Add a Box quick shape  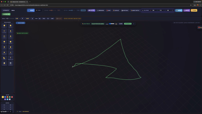click(4, 26)
